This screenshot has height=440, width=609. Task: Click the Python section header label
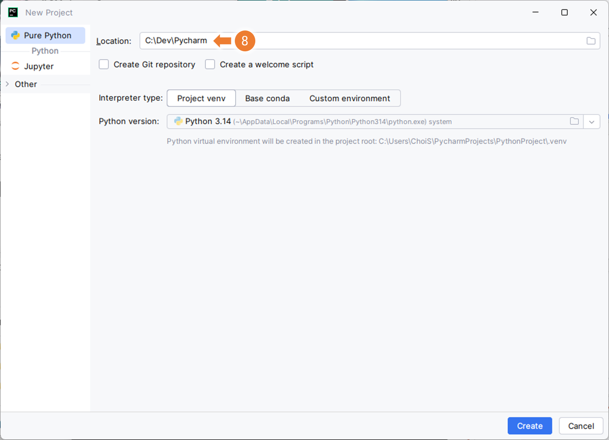(45, 51)
